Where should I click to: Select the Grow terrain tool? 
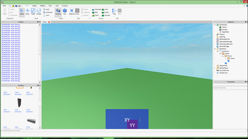(105, 10)
